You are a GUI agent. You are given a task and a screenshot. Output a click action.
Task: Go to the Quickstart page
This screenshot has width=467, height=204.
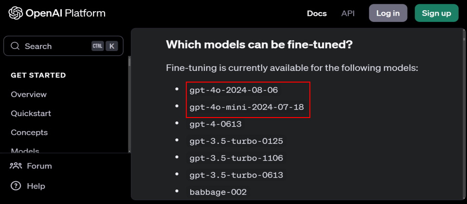coord(31,113)
